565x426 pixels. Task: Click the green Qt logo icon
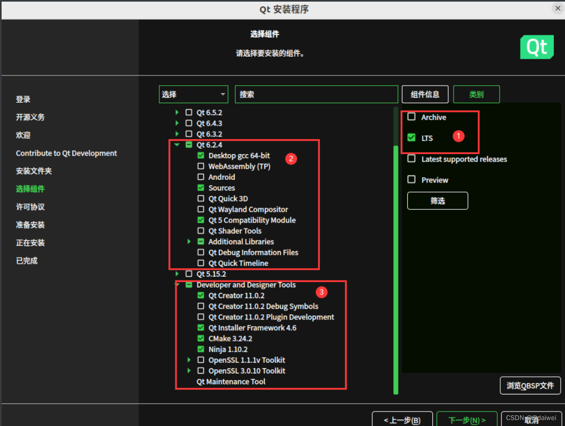point(537,47)
